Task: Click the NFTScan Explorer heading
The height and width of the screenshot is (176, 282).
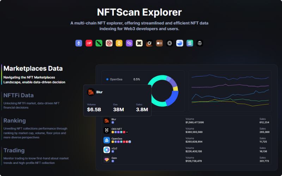Action: (x=139, y=12)
